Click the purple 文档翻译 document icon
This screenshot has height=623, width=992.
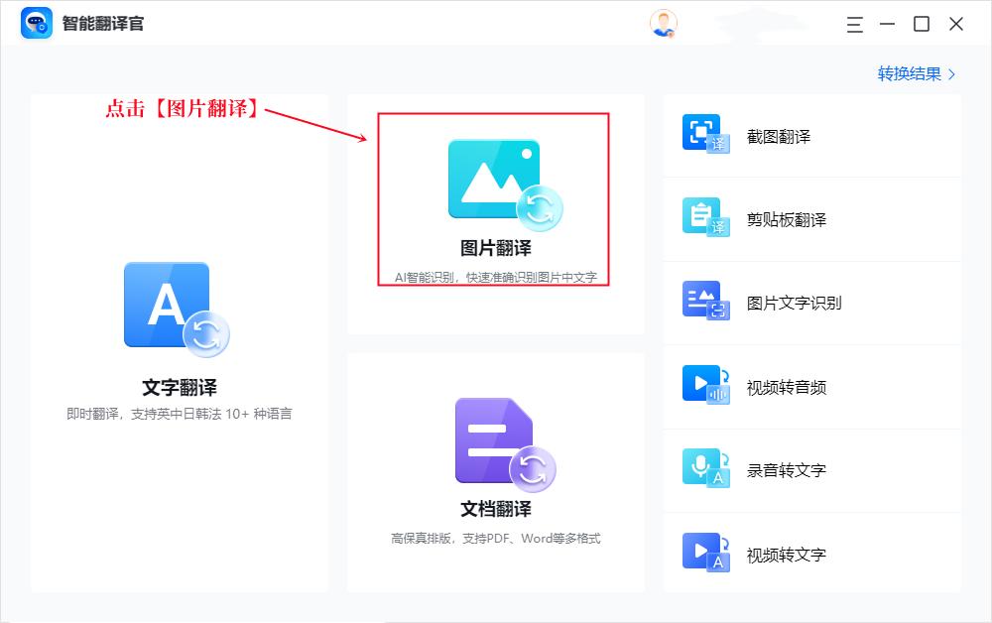[x=495, y=444]
